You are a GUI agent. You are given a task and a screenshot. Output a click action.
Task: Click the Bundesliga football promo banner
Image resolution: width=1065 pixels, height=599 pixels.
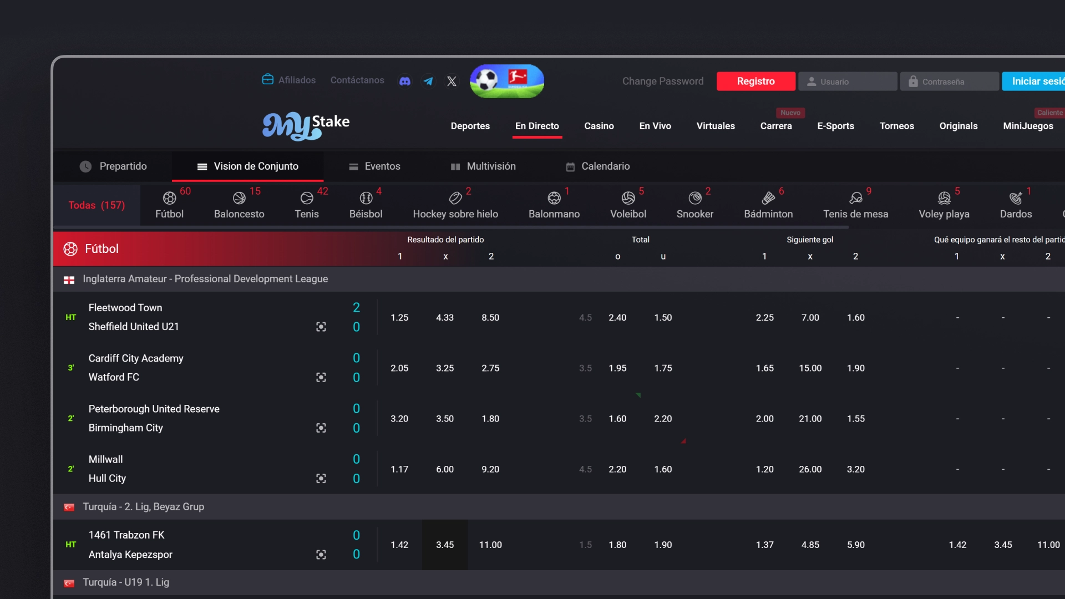(x=507, y=81)
